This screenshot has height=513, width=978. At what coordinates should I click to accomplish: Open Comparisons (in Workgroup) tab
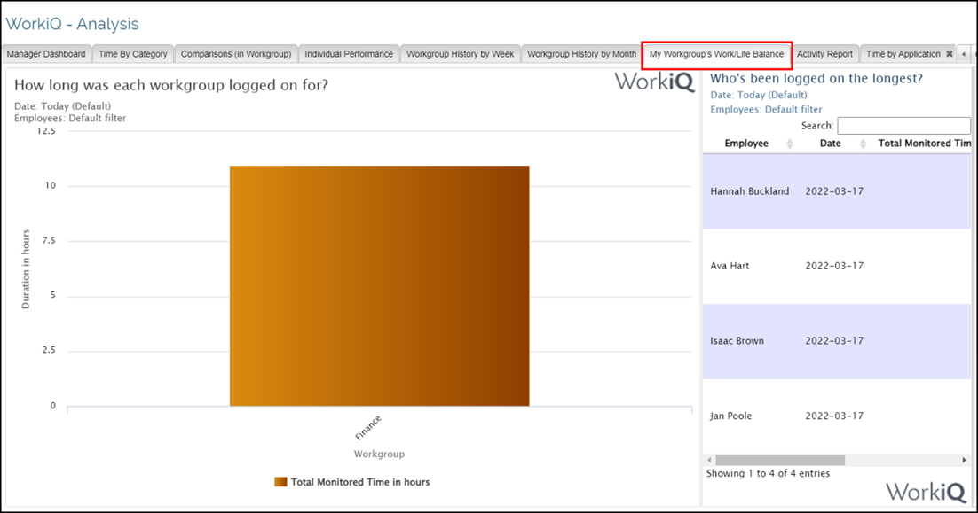pos(236,54)
